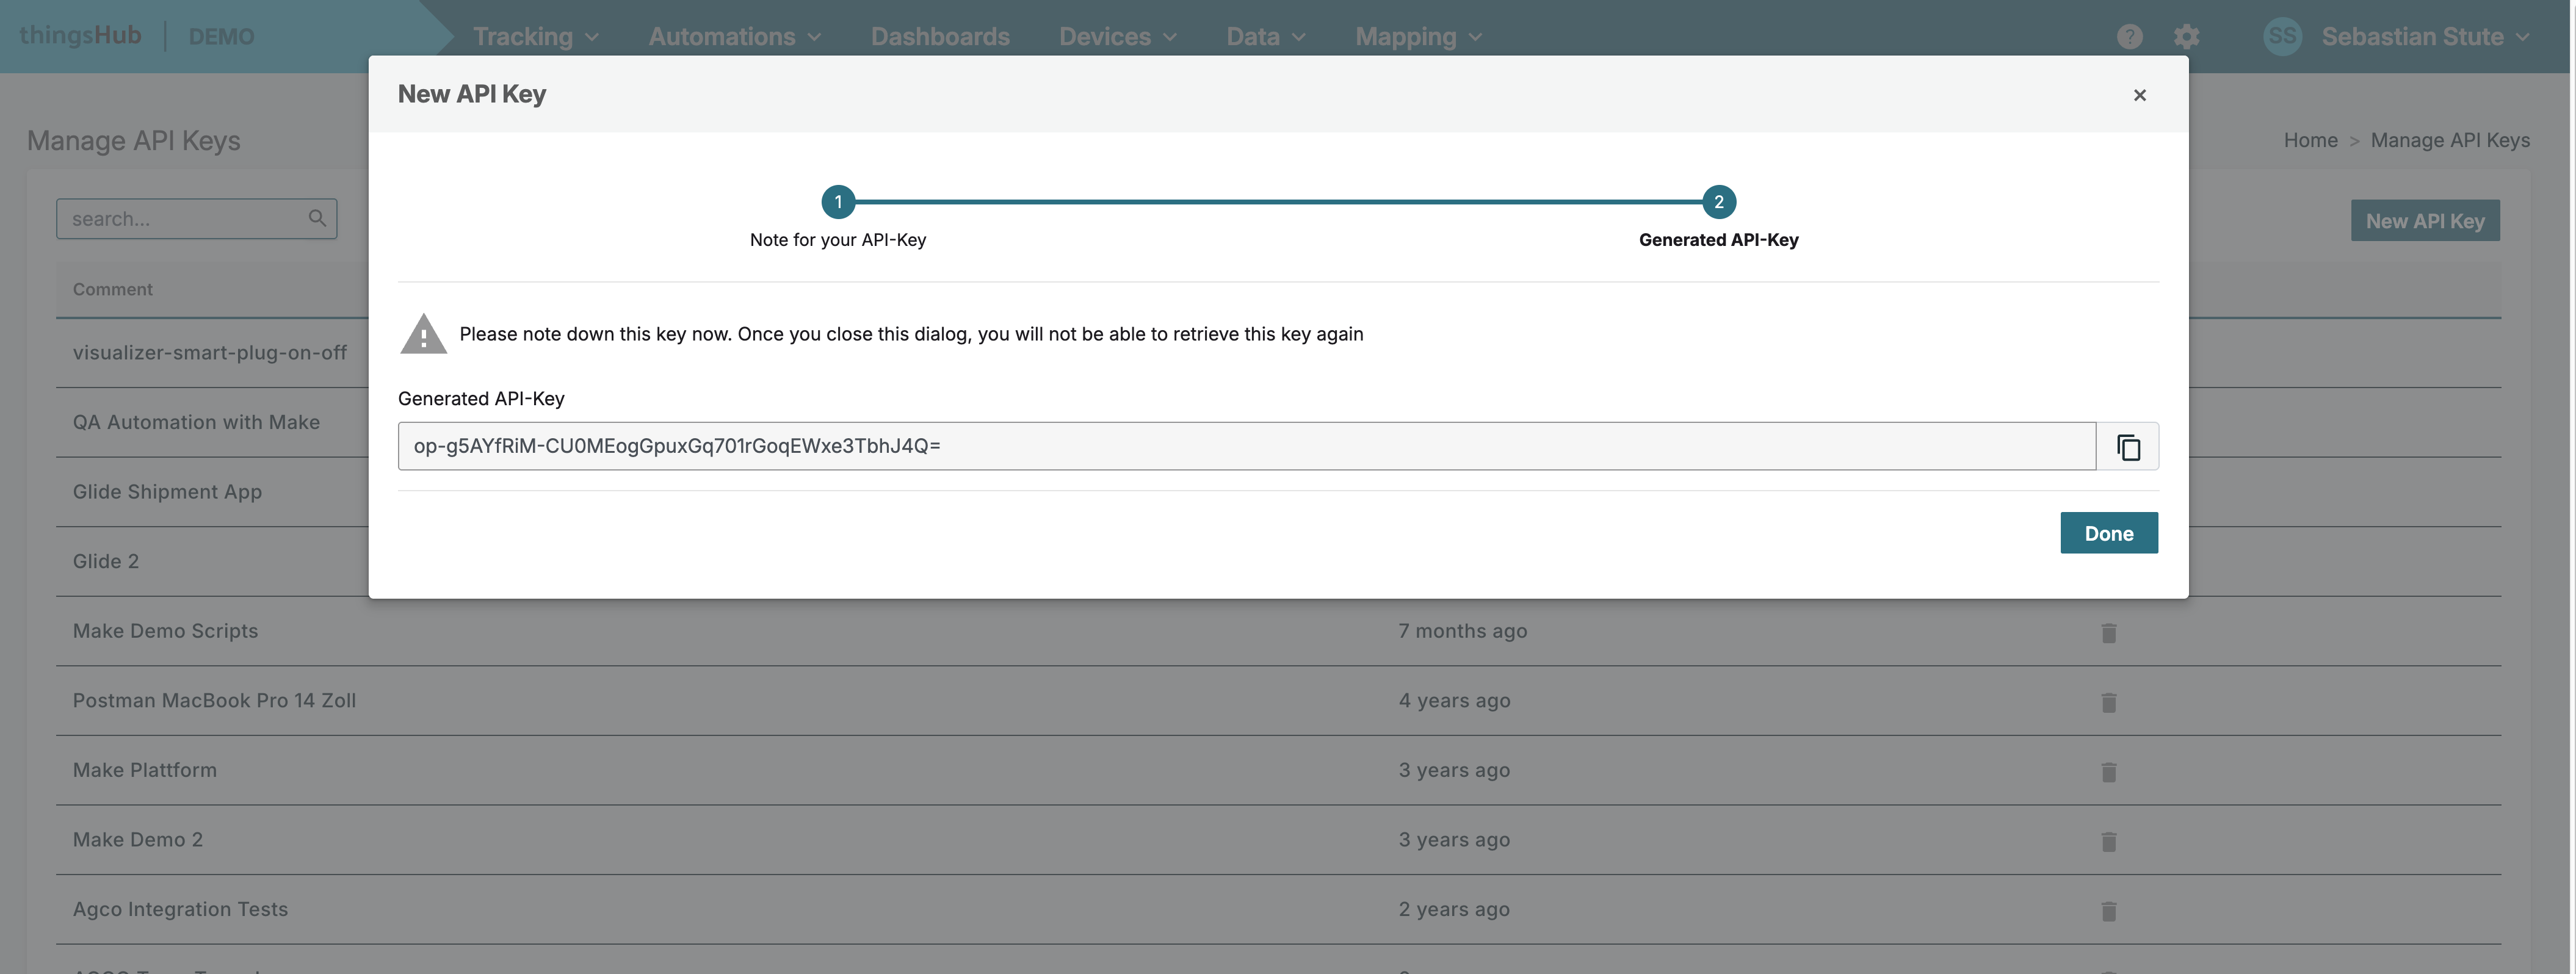Open the Devices dropdown menu
The width and height of the screenshot is (2576, 974).
1117,37
